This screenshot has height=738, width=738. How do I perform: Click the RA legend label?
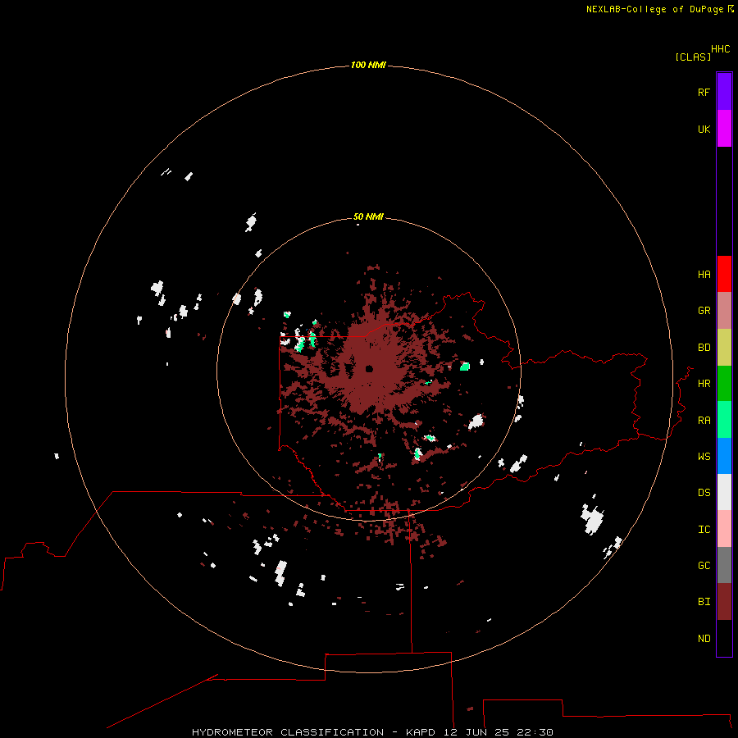pyautogui.click(x=704, y=421)
